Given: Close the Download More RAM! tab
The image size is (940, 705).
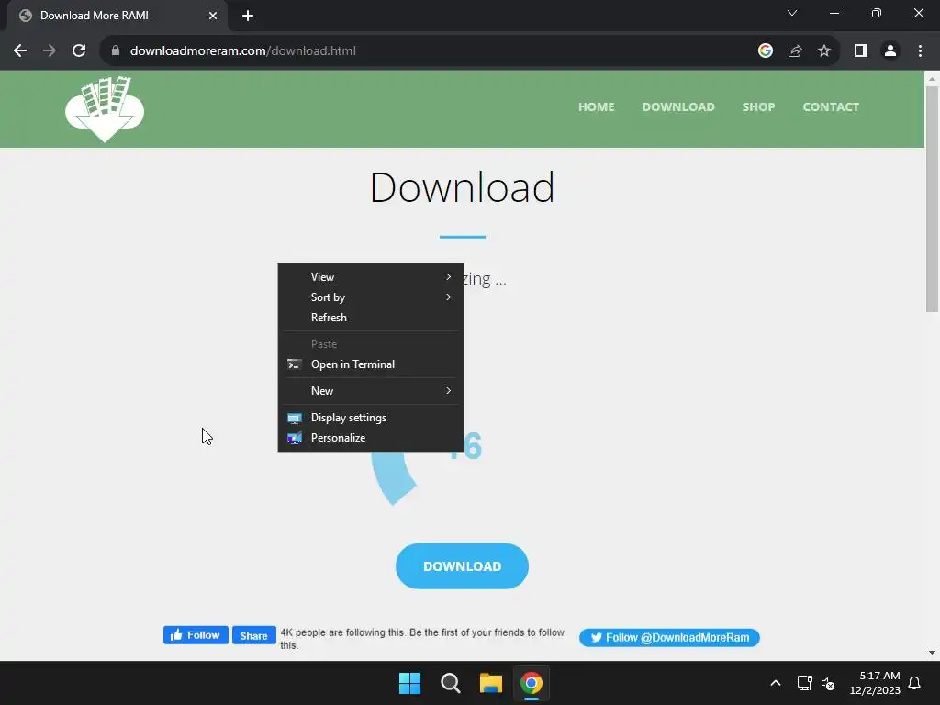Looking at the screenshot, I should tap(213, 16).
